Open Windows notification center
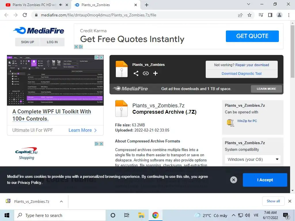 pyautogui.click(x=286, y=215)
